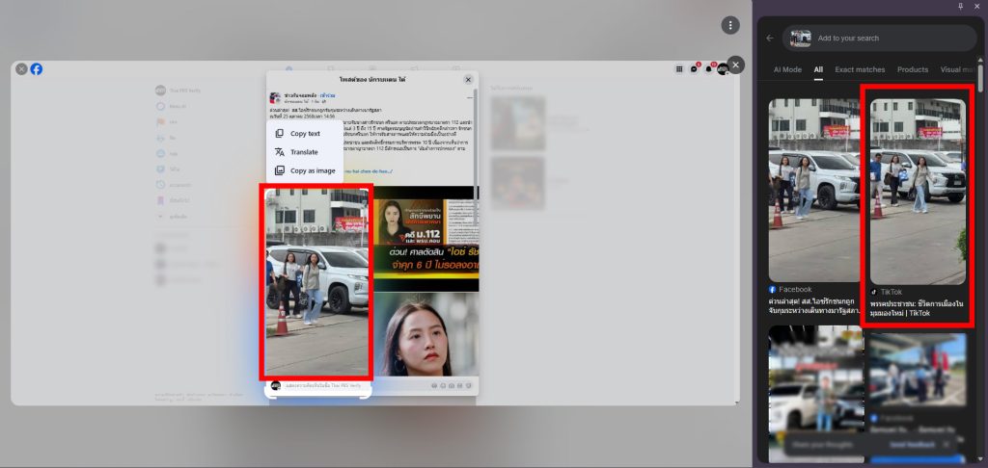988x468 pixels.
Task: Focus the Add to your search field
Action: [x=879, y=39]
